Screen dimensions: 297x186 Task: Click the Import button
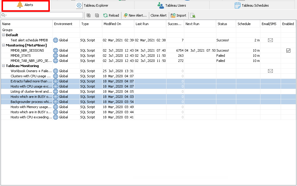click(179, 15)
